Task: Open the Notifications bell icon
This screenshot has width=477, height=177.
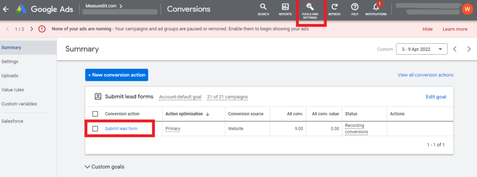Action: pos(376,7)
